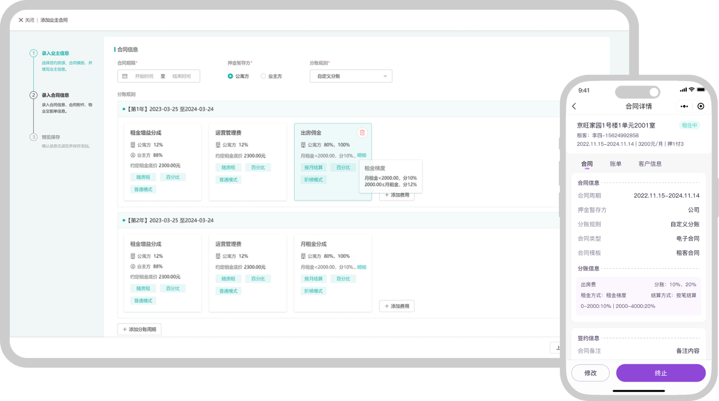Click the 租客合同 value on phone
Image resolution: width=719 pixels, height=401 pixels.
click(x=688, y=253)
